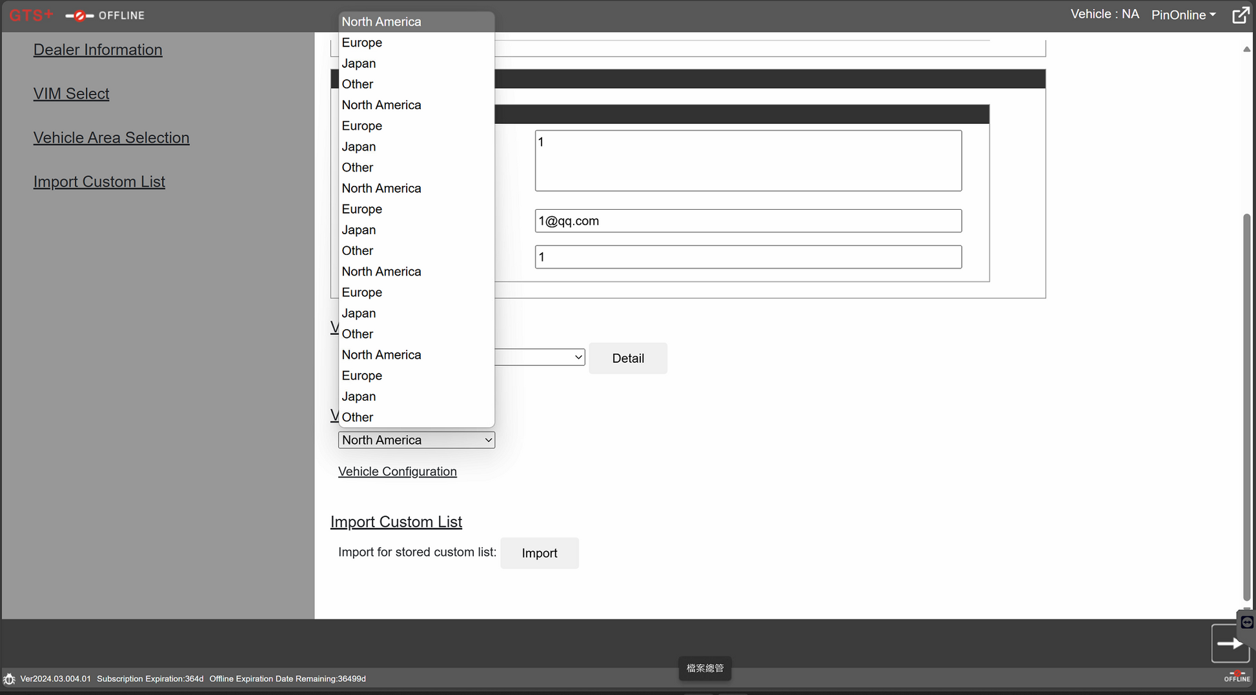Click the scroll-up arrow of the page scrollbar

1246,50
